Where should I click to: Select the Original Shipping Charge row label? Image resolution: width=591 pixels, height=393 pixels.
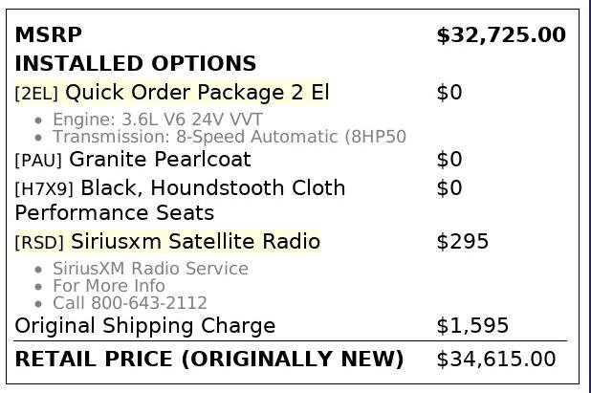pos(145,326)
